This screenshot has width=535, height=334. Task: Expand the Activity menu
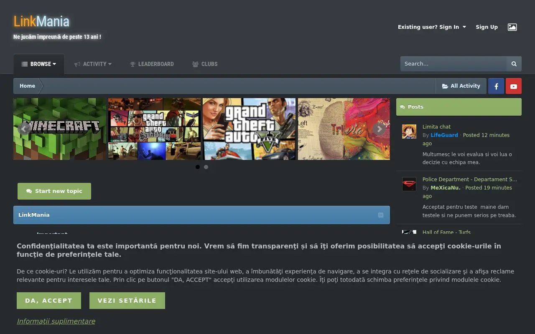93,64
